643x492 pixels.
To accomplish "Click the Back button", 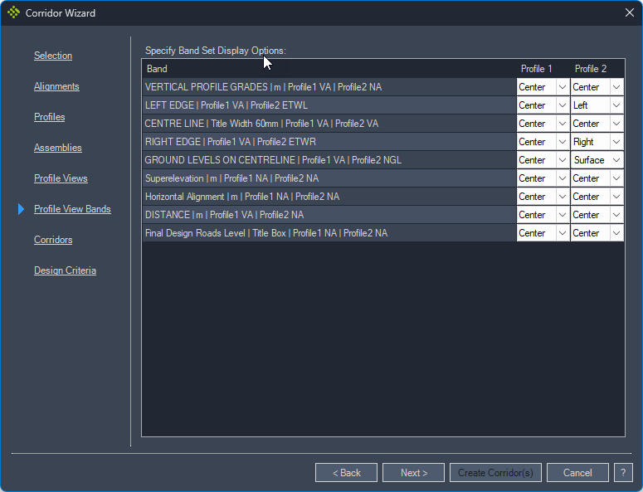I will pos(346,473).
